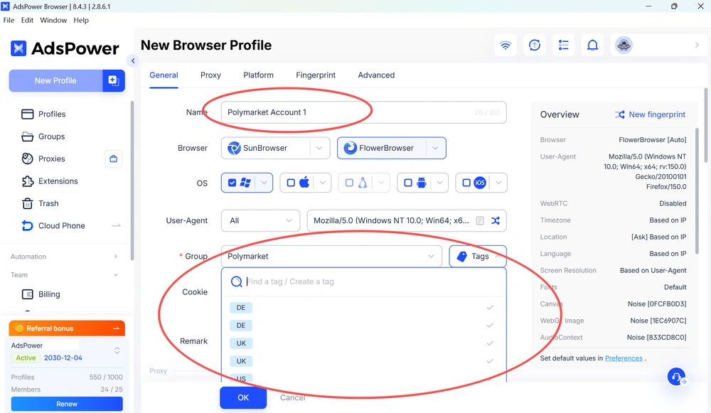
Task: Randomize the User-Agent with shuffle icon
Action: pos(496,221)
